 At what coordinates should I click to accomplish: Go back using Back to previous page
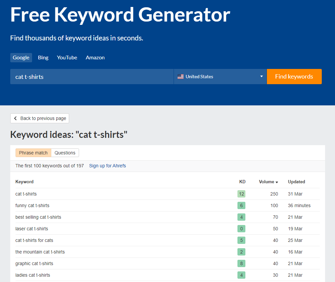(40, 118)
